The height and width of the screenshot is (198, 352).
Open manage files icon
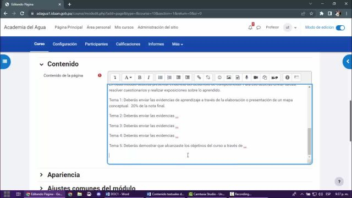click(265, 78)
